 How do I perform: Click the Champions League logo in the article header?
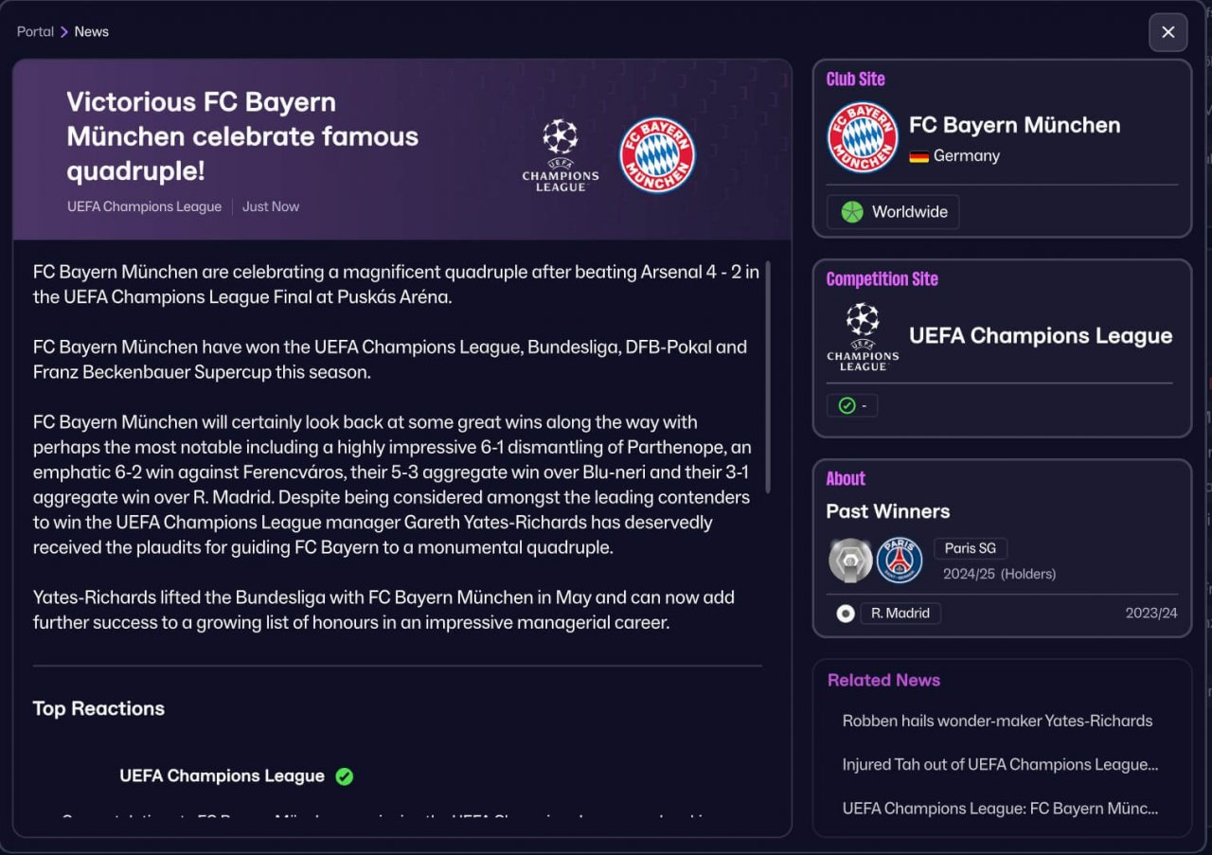[x=561, y=155]
